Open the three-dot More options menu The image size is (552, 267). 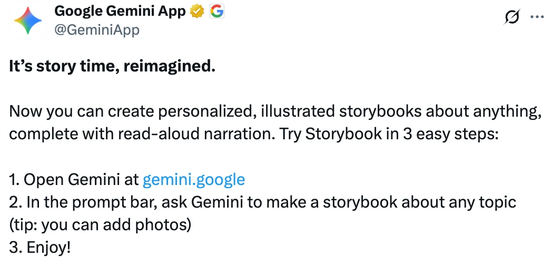coord(536,17)
